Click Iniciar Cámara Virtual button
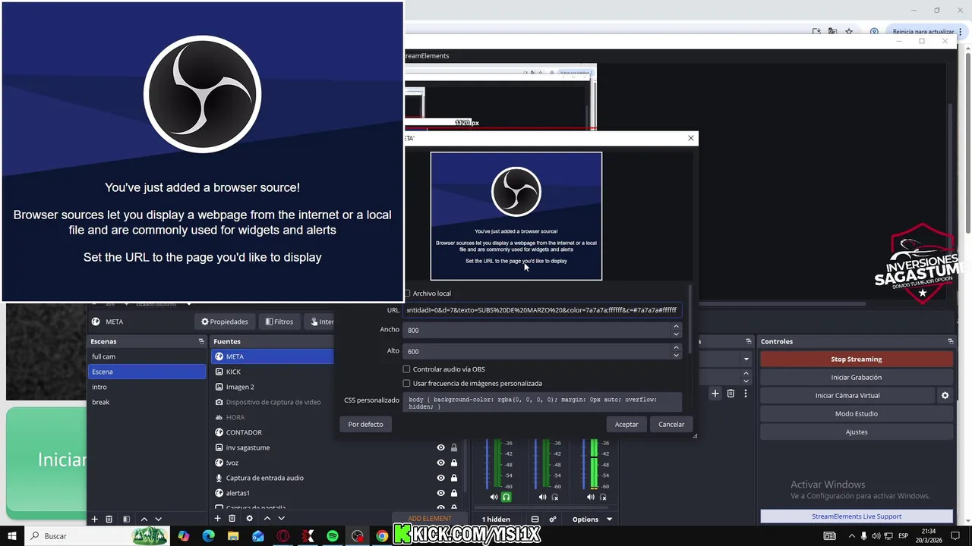 [847, 395]
